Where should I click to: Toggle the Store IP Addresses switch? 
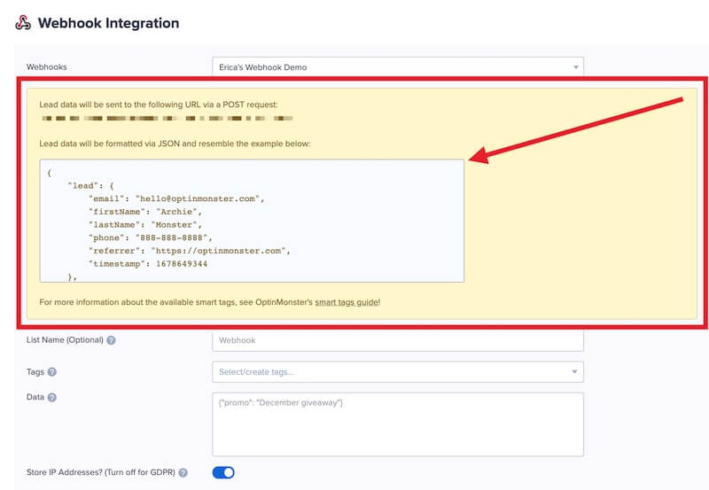pos(223,472)
